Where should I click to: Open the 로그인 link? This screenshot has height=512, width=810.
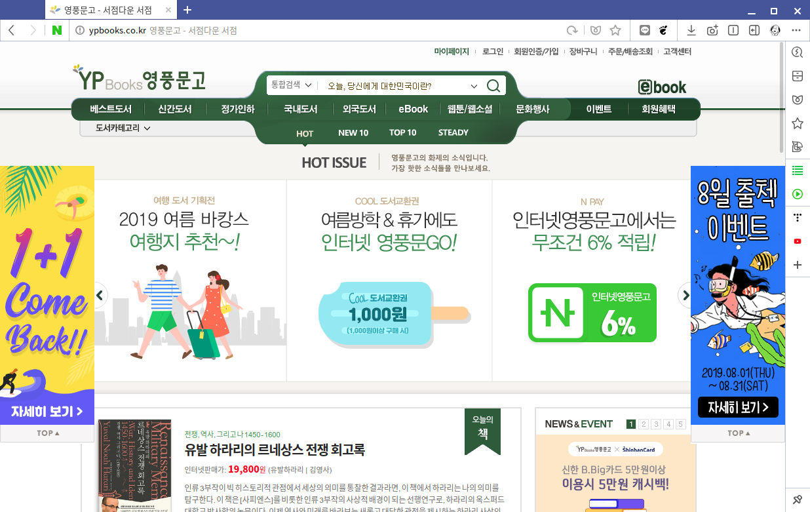click(493, 52)
